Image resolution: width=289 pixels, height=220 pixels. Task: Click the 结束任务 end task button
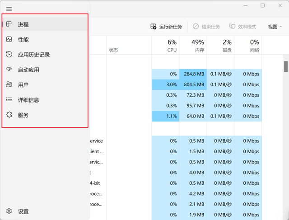[x=206, y=27]
